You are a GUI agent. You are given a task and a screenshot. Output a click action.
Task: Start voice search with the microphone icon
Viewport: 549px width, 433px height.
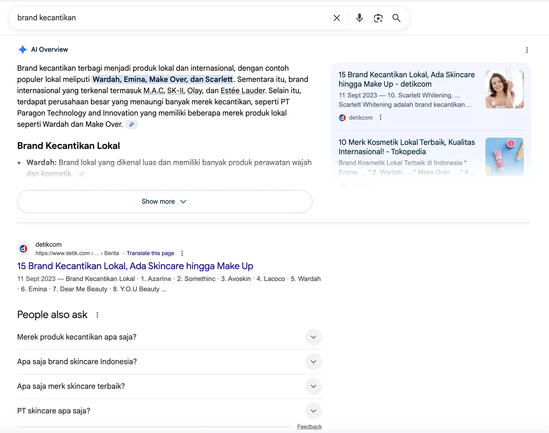coord(359,18)
